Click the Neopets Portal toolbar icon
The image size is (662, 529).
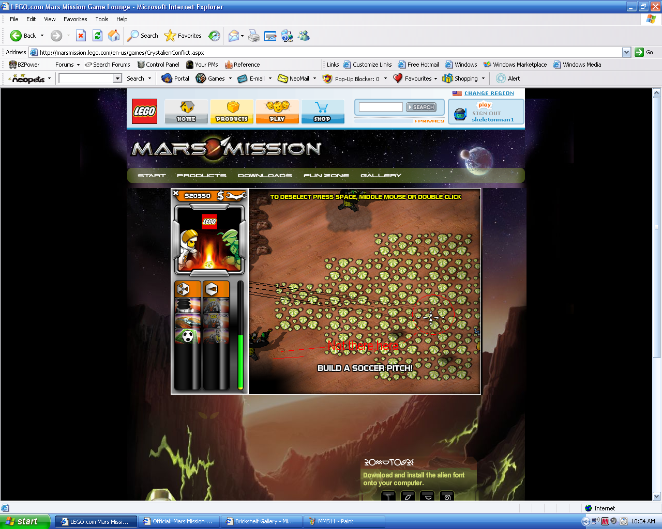175,79
